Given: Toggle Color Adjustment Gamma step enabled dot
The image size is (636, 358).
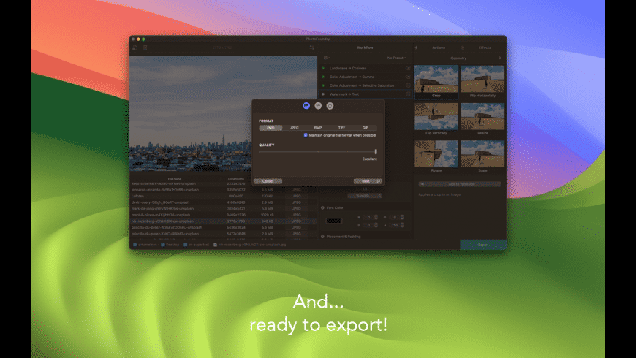Looking at the screenshot, I should pos(323,77).
